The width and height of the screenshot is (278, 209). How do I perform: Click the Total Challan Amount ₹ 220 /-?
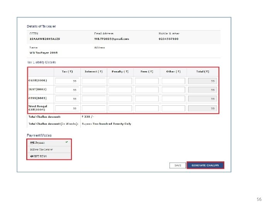pos(88,116)
